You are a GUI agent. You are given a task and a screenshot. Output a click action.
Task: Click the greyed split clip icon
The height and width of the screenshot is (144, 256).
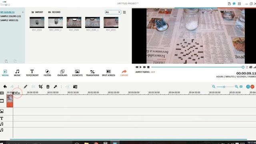(x=33, y=86)
